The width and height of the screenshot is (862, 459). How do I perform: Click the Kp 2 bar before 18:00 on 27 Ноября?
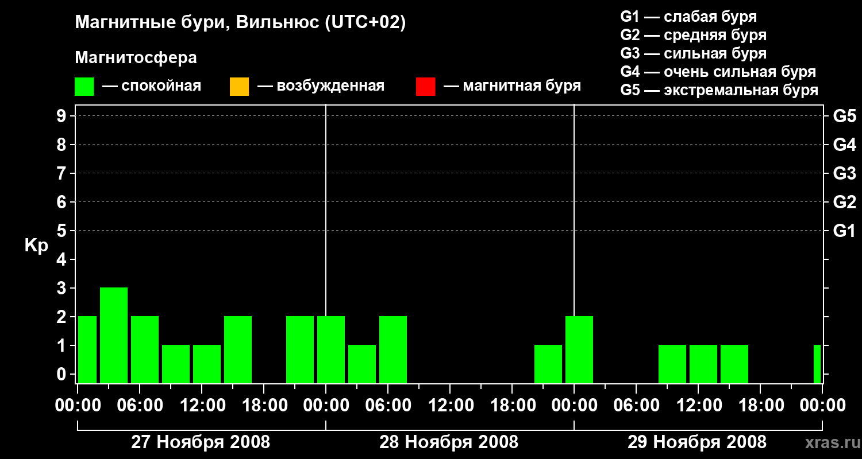pyautogui.click(x=238, y=349)
